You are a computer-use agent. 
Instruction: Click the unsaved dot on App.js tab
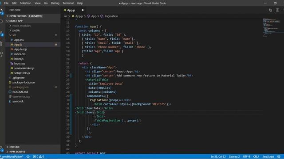click(83, 10)
